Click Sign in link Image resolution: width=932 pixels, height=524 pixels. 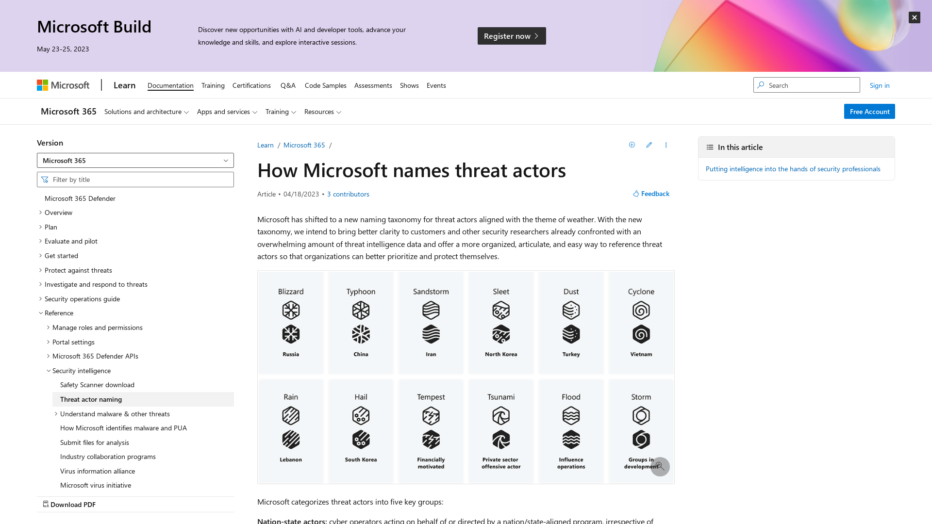tap(880, 85)
